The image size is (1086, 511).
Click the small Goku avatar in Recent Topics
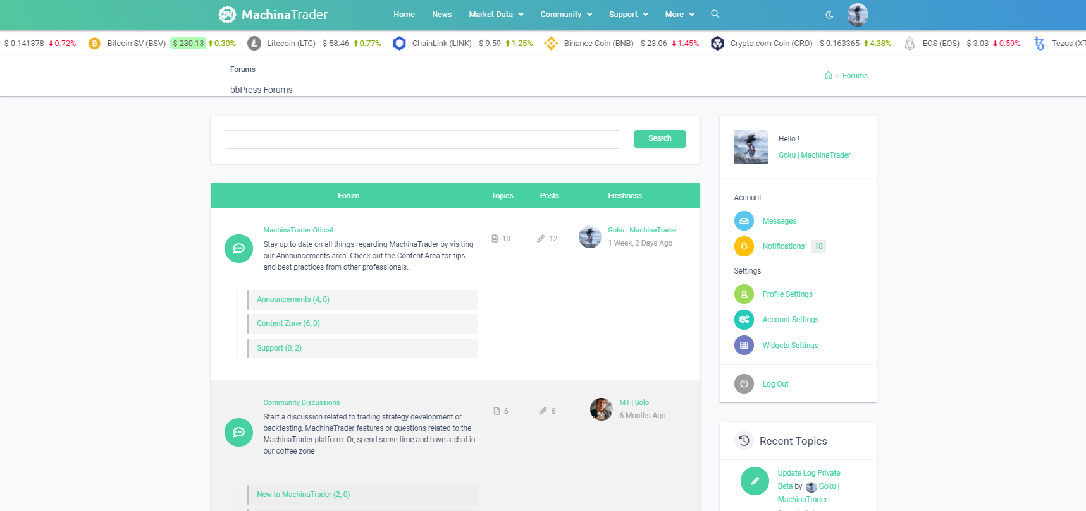(811, 487)
